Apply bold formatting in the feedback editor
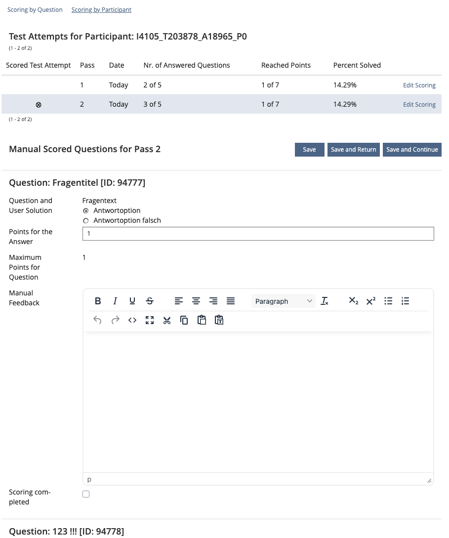449x538 pixels. [97, 301]
